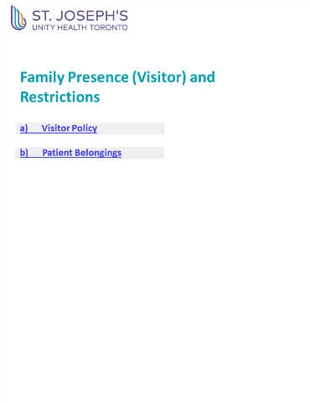Click the word "Presence" in the heading
The width and height of the screenshot is (310, 403).
[x=98, y=77]
